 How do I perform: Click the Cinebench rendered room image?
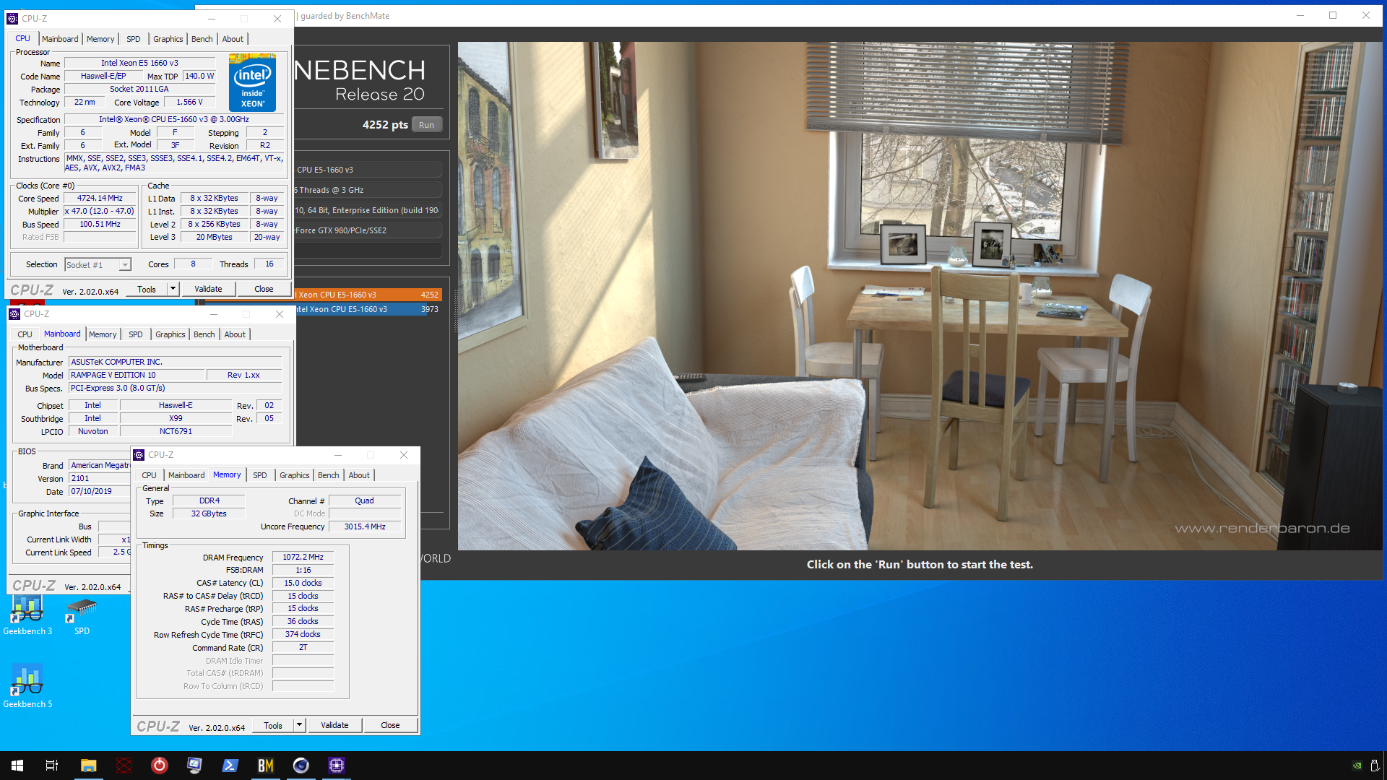point(920,295)
